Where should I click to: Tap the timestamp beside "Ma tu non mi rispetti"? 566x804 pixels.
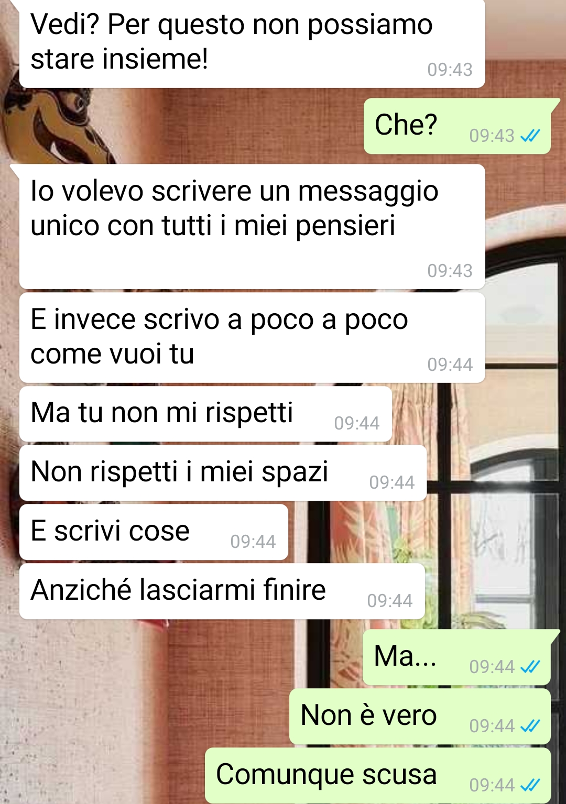point(356,423)
